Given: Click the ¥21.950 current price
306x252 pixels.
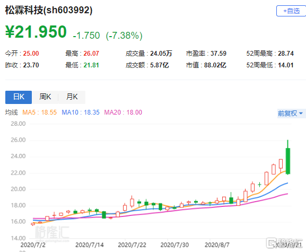Looking at the screenshot, I should pyautogui.click(x=36, y=32).
